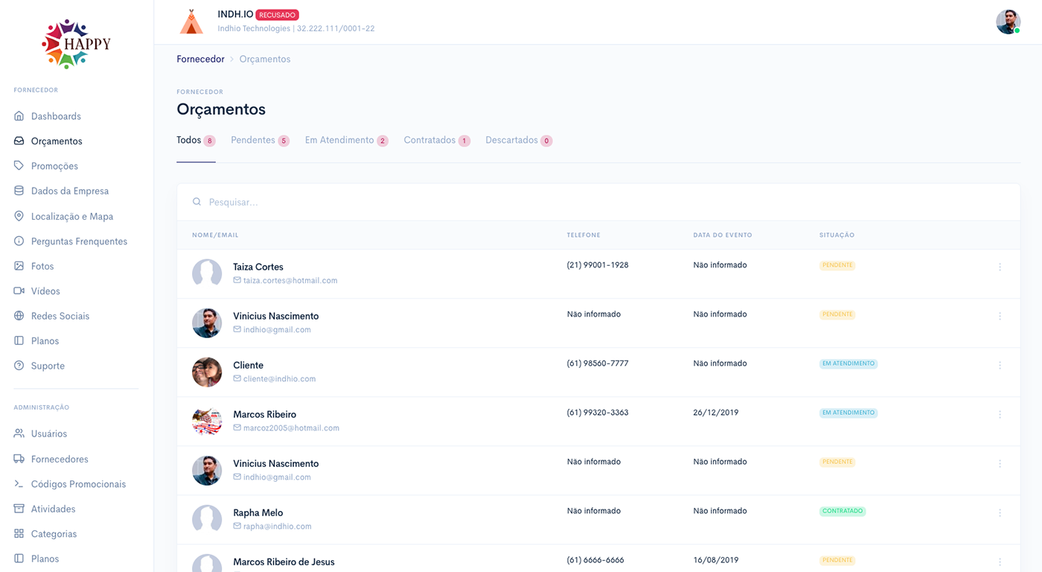Go to Usuários in the Administração section
The width and height of the screenshot is (1042, 572).
pyautogui.click(x=49, y=433)
